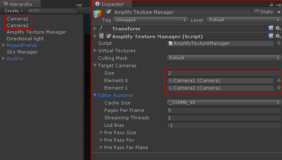Click the Hierarchy search field
Image resolution: width=282 pixels, height=160 pixels.
click(x=52, y=11)
